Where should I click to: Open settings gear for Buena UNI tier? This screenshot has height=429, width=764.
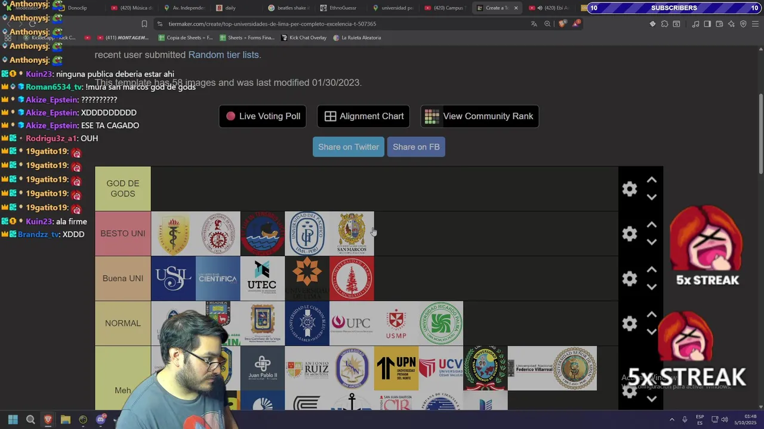tap(630, 279)
